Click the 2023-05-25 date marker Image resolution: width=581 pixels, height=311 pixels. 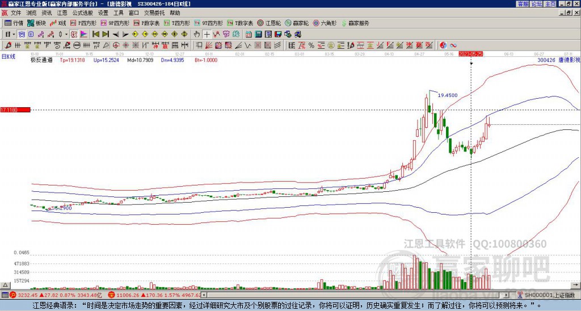(470, 54)
